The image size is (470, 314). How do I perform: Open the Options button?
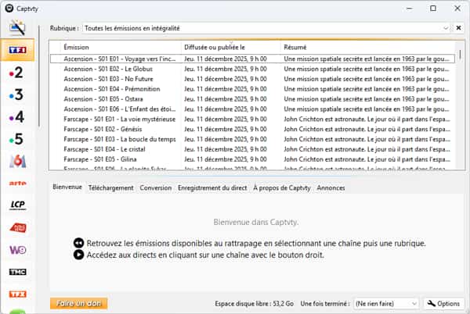(x=443, y=304)
